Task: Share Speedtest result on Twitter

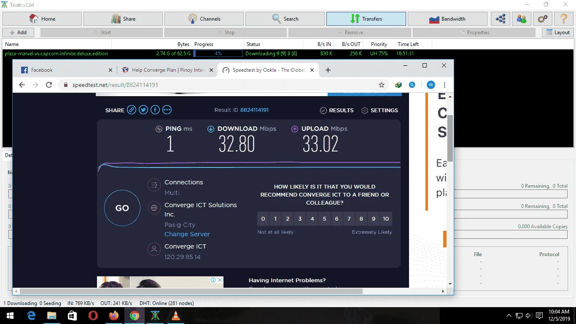Action: [144, 110]
